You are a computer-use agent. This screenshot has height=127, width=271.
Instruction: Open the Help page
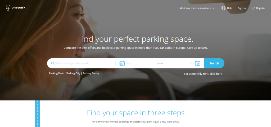229,8
